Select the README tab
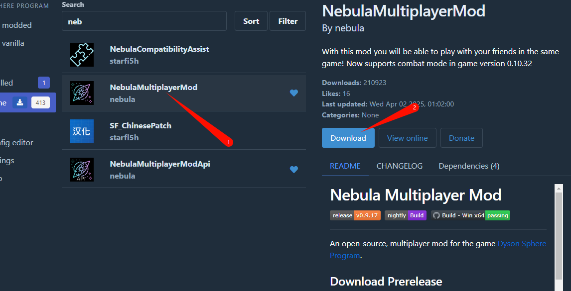Viewport: 571px width, 291px height. (345, 166)
